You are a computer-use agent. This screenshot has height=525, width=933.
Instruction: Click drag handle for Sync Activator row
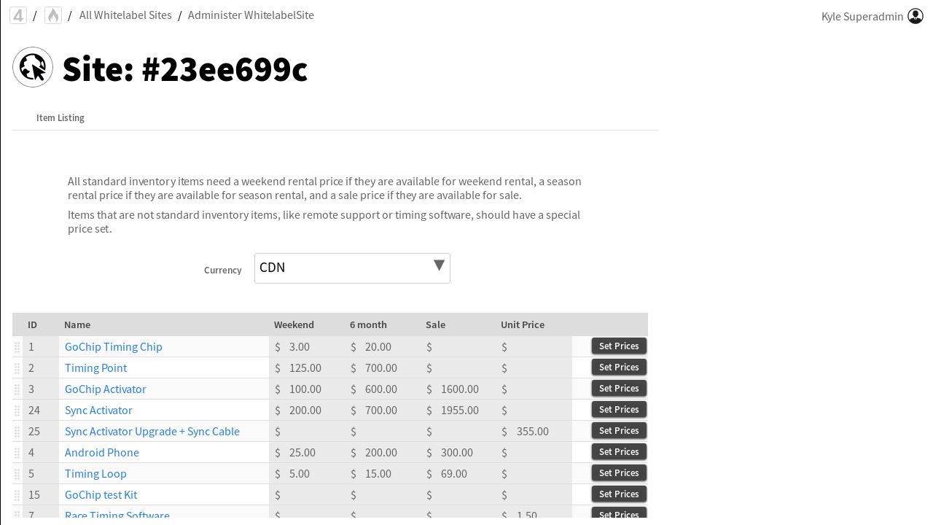click(17, 411)
